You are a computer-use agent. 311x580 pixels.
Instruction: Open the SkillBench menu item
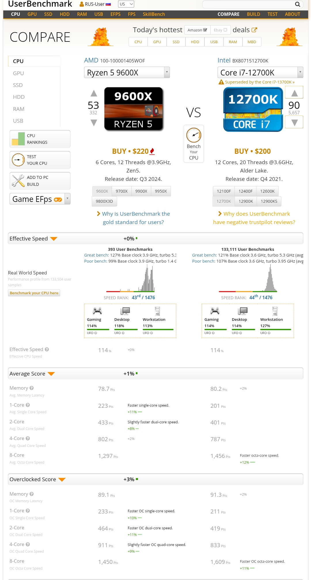pos(154,14)
